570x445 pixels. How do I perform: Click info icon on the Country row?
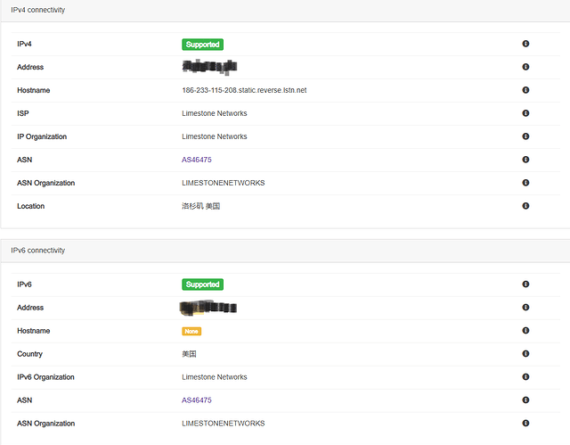coord(525,354)
